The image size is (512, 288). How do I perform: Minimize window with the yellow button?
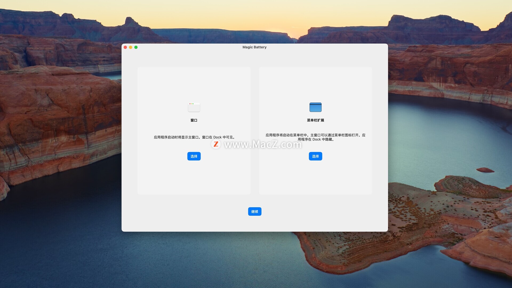[x=131, y=47]
